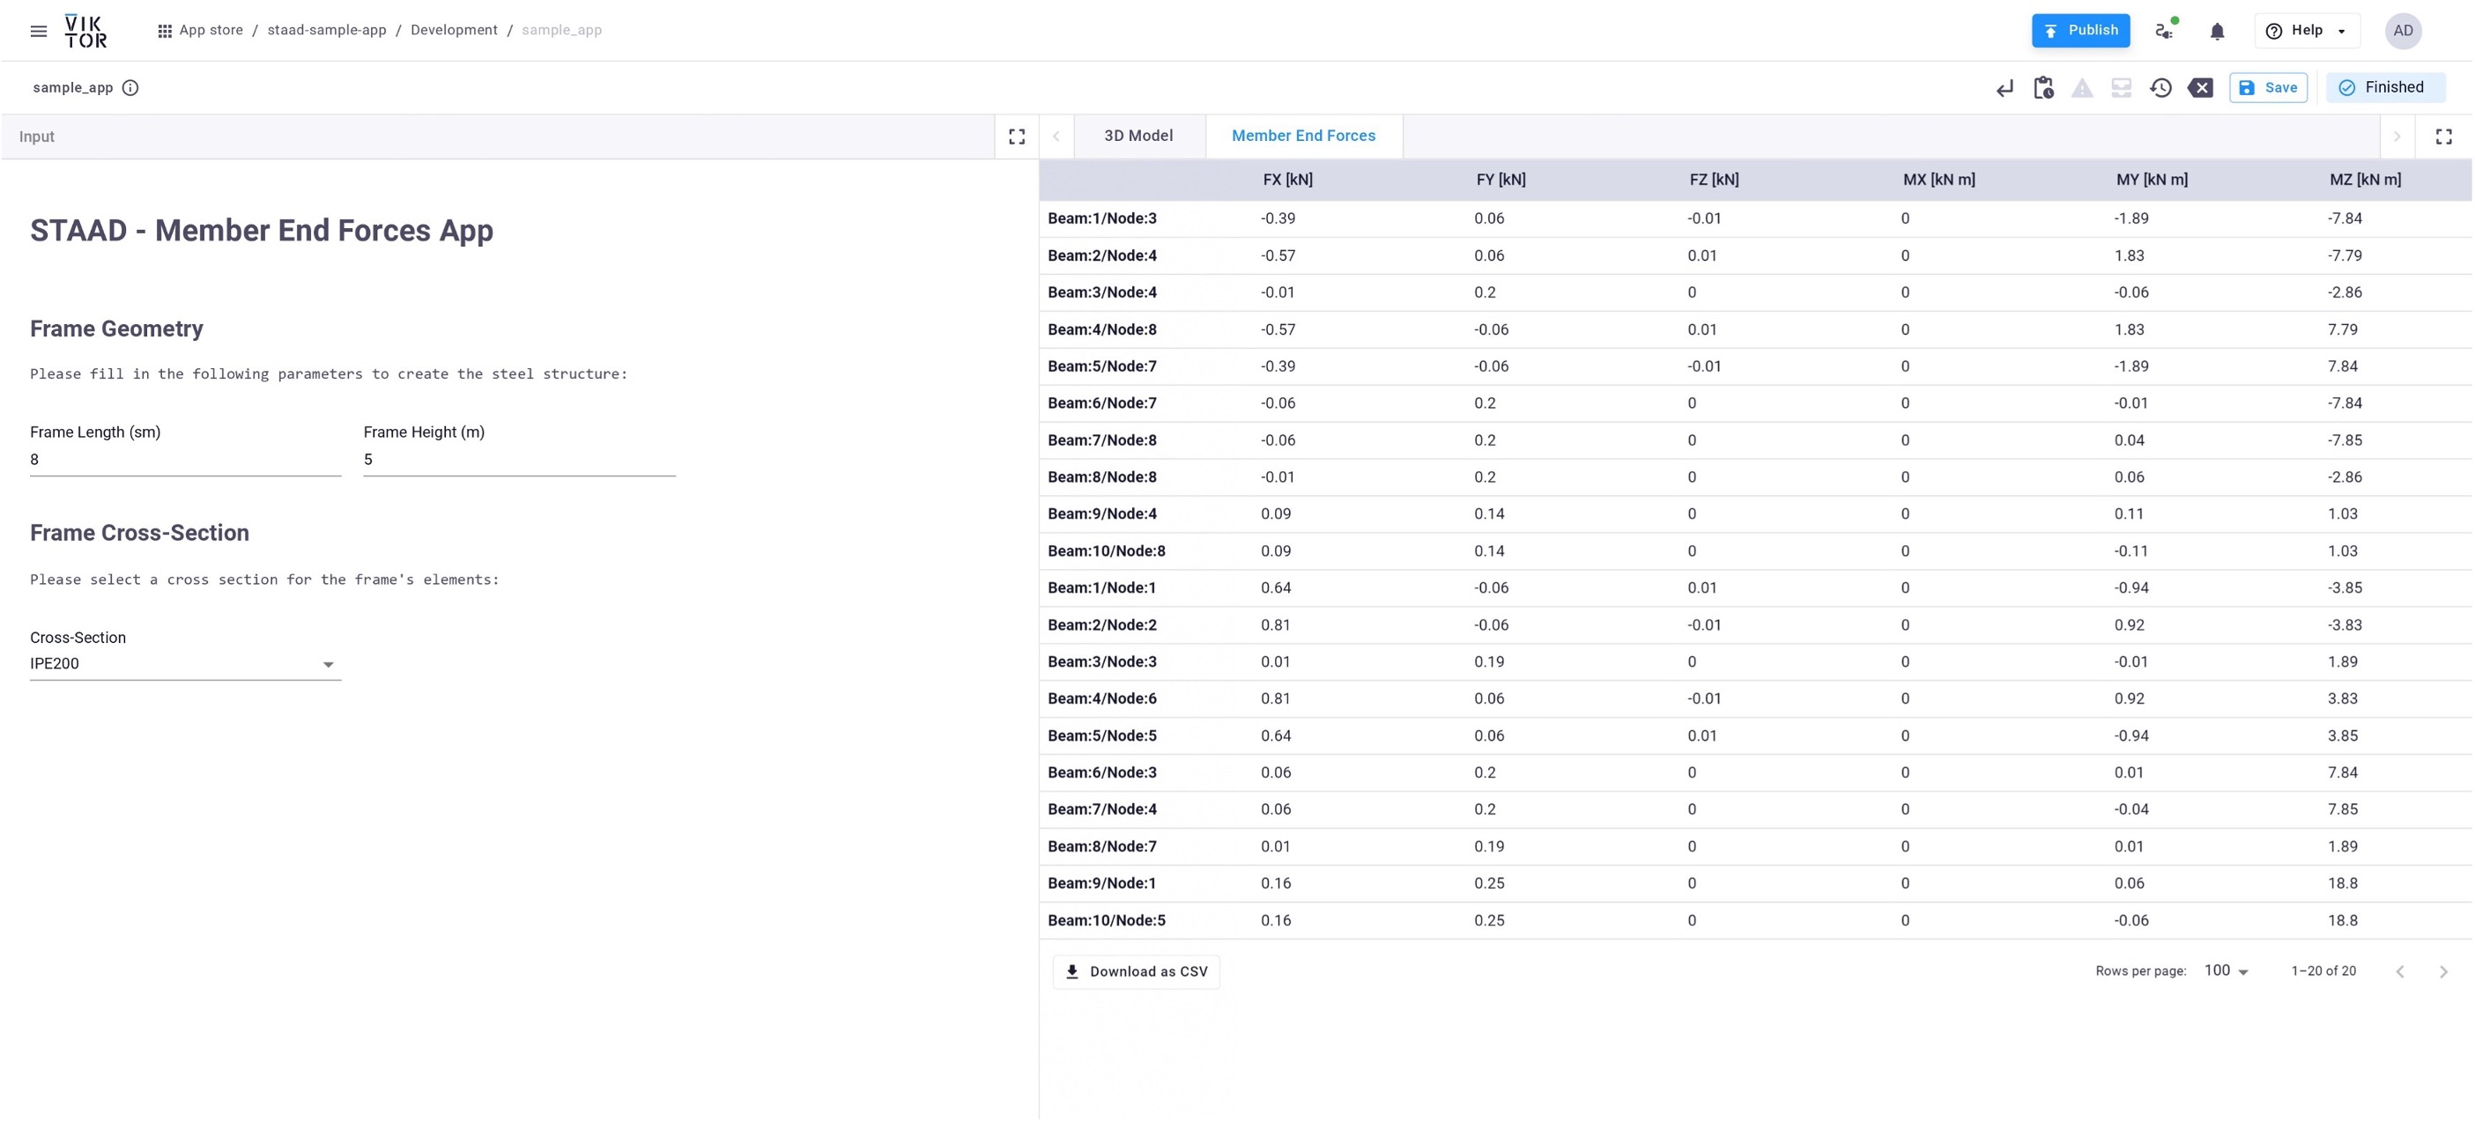Expand the Input panel to fullscreen

tap(1017, 137)
